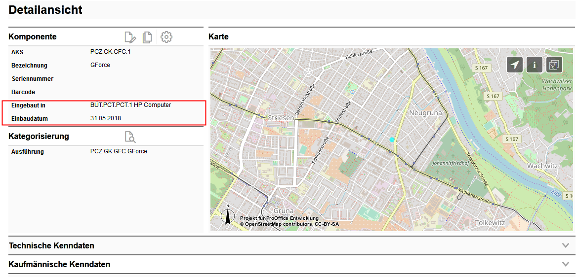Expand the Technische Kenndaten chevron

click(566, 245)
